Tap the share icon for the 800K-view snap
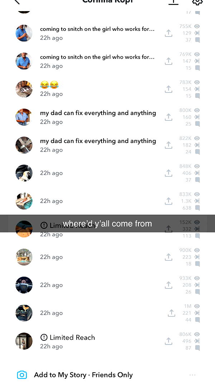Viewport: 215px width, 382px height. 168,117
